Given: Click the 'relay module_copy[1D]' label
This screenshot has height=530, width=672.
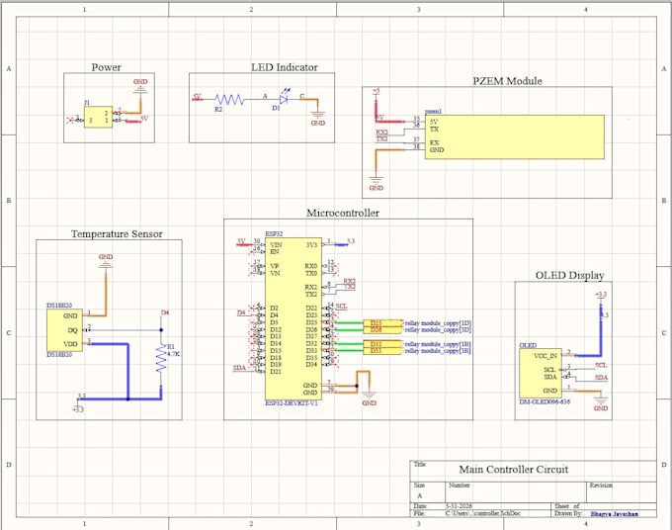Looking at the screenshot, I should 438,323.
